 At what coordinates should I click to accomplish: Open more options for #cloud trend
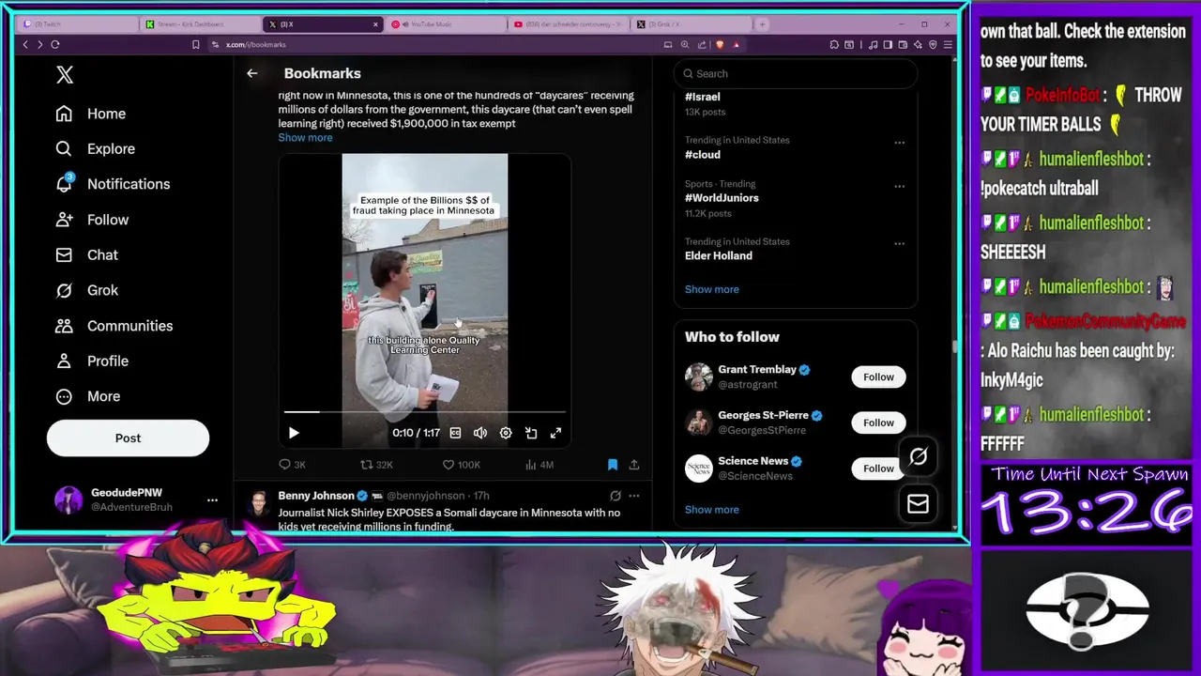pos(899,143)
